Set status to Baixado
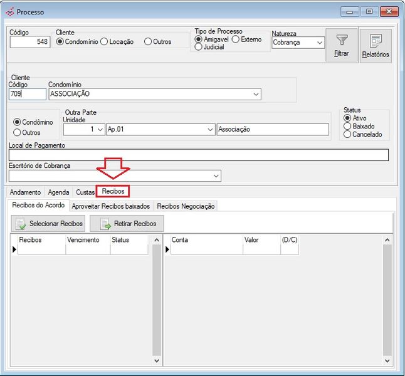 click(347, 126)
